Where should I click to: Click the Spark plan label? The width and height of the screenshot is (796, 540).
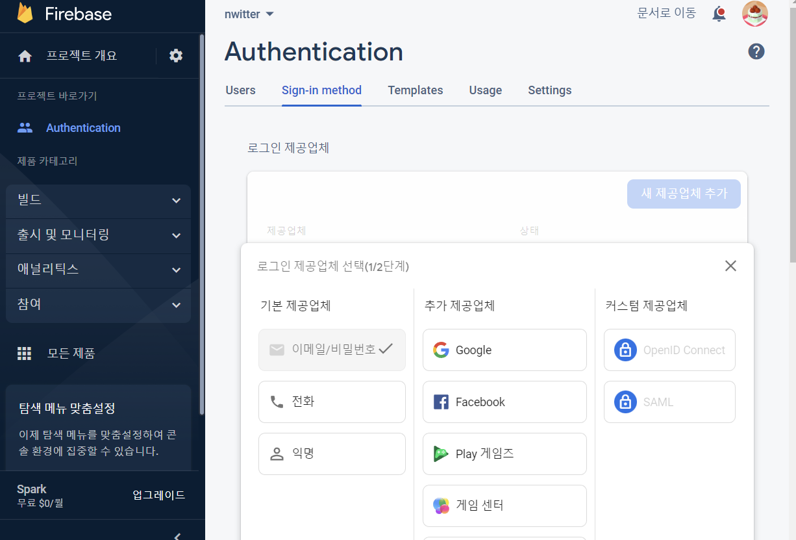32,489
